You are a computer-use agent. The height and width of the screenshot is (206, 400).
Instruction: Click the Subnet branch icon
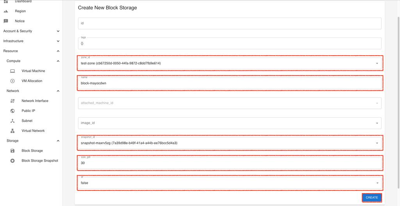(12, 121)
